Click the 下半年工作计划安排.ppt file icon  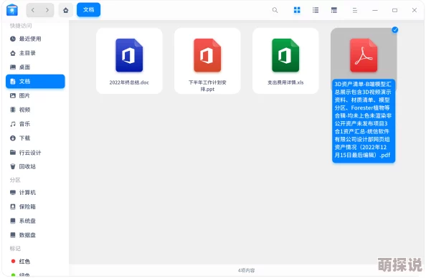point(207,55)
